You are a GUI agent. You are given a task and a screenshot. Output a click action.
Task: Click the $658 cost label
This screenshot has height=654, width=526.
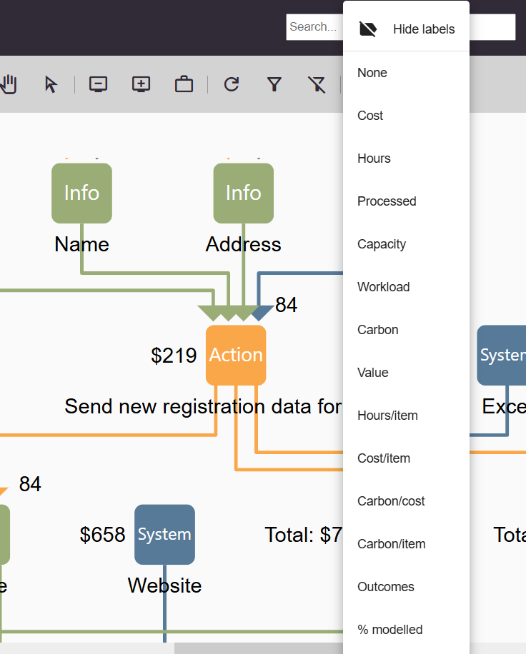tap(102, 535)
